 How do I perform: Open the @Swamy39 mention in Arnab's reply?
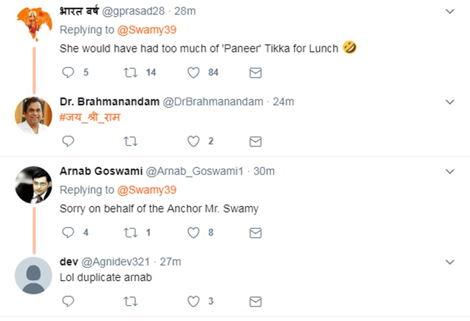(147, 190)
